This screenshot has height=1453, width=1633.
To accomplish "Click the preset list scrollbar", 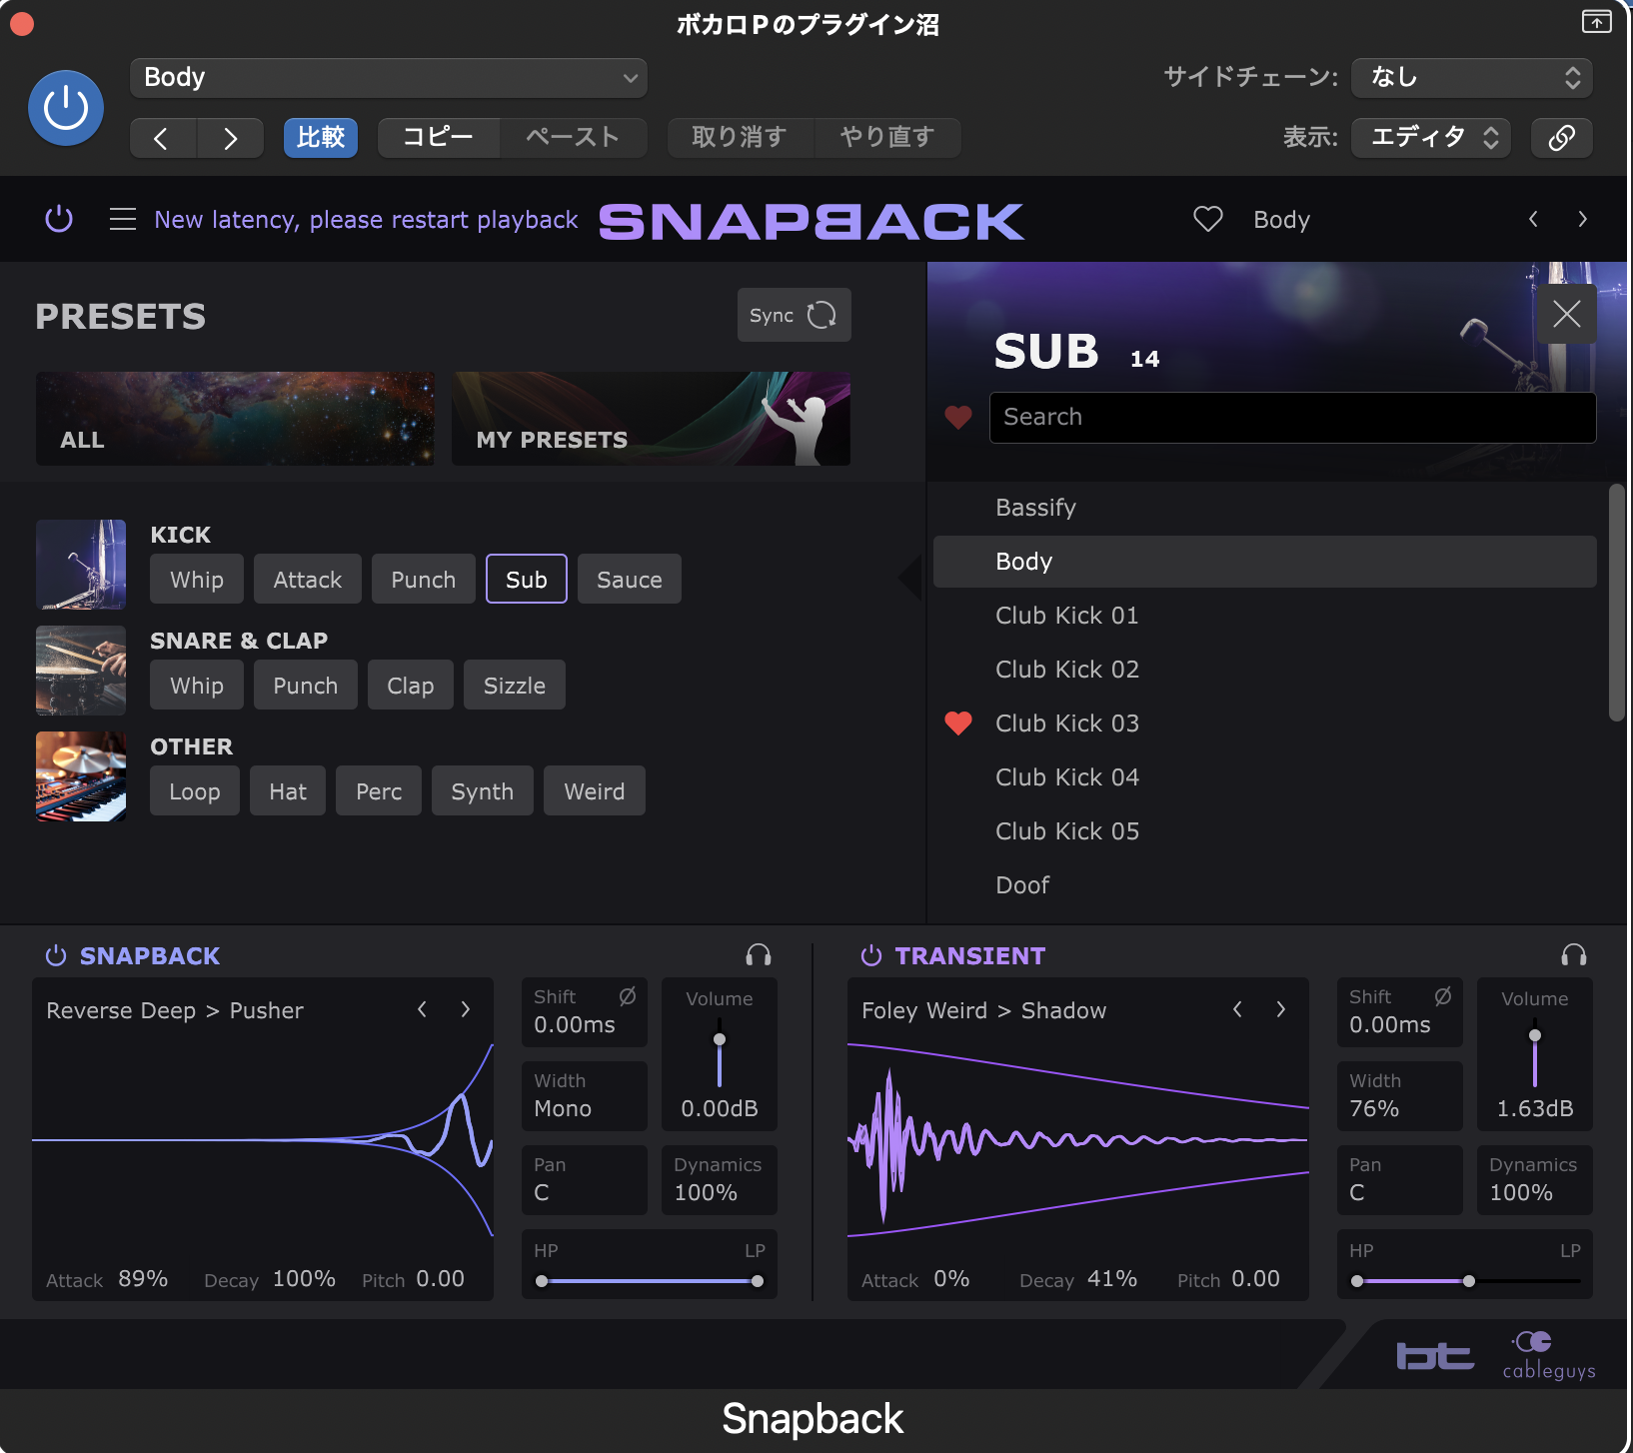I will 1616,603.
